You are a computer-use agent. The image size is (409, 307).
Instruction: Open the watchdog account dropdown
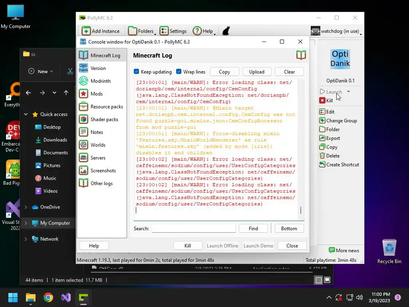336,31
